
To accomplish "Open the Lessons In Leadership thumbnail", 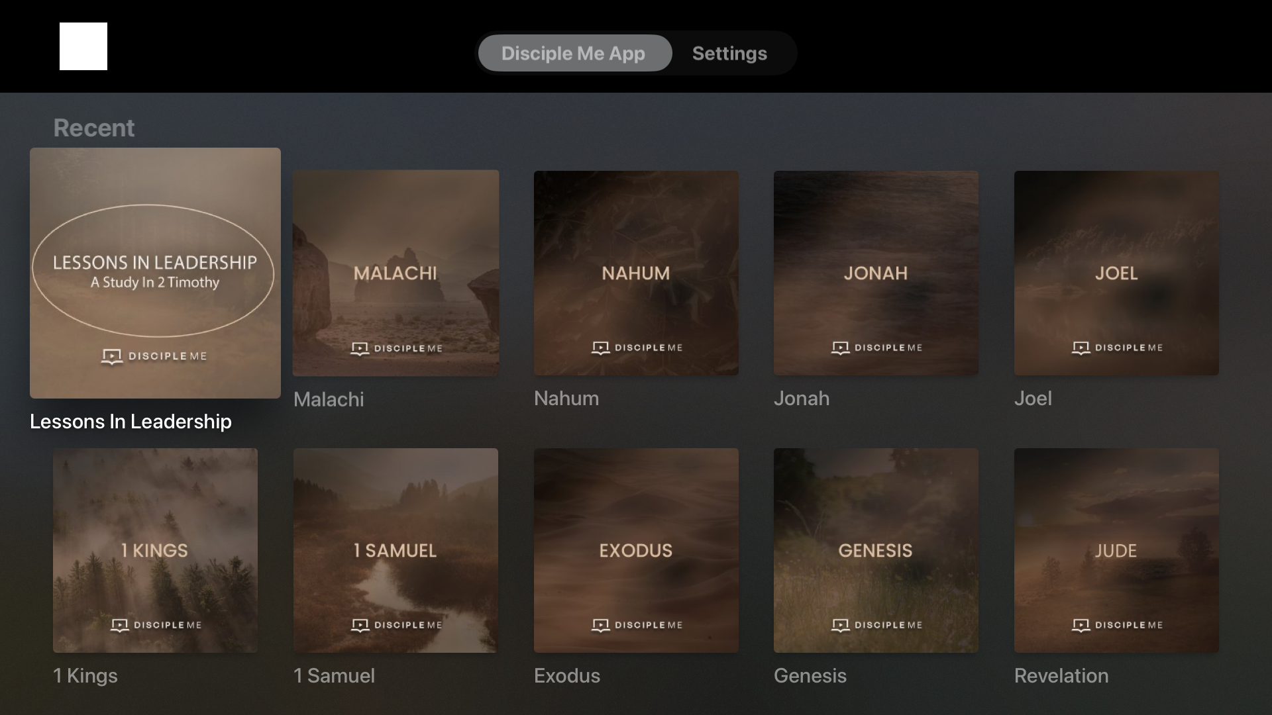I will click(155, 273).
